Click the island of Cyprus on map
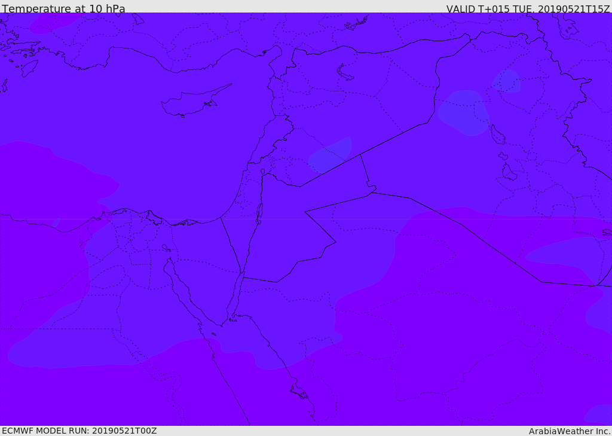 195,101
